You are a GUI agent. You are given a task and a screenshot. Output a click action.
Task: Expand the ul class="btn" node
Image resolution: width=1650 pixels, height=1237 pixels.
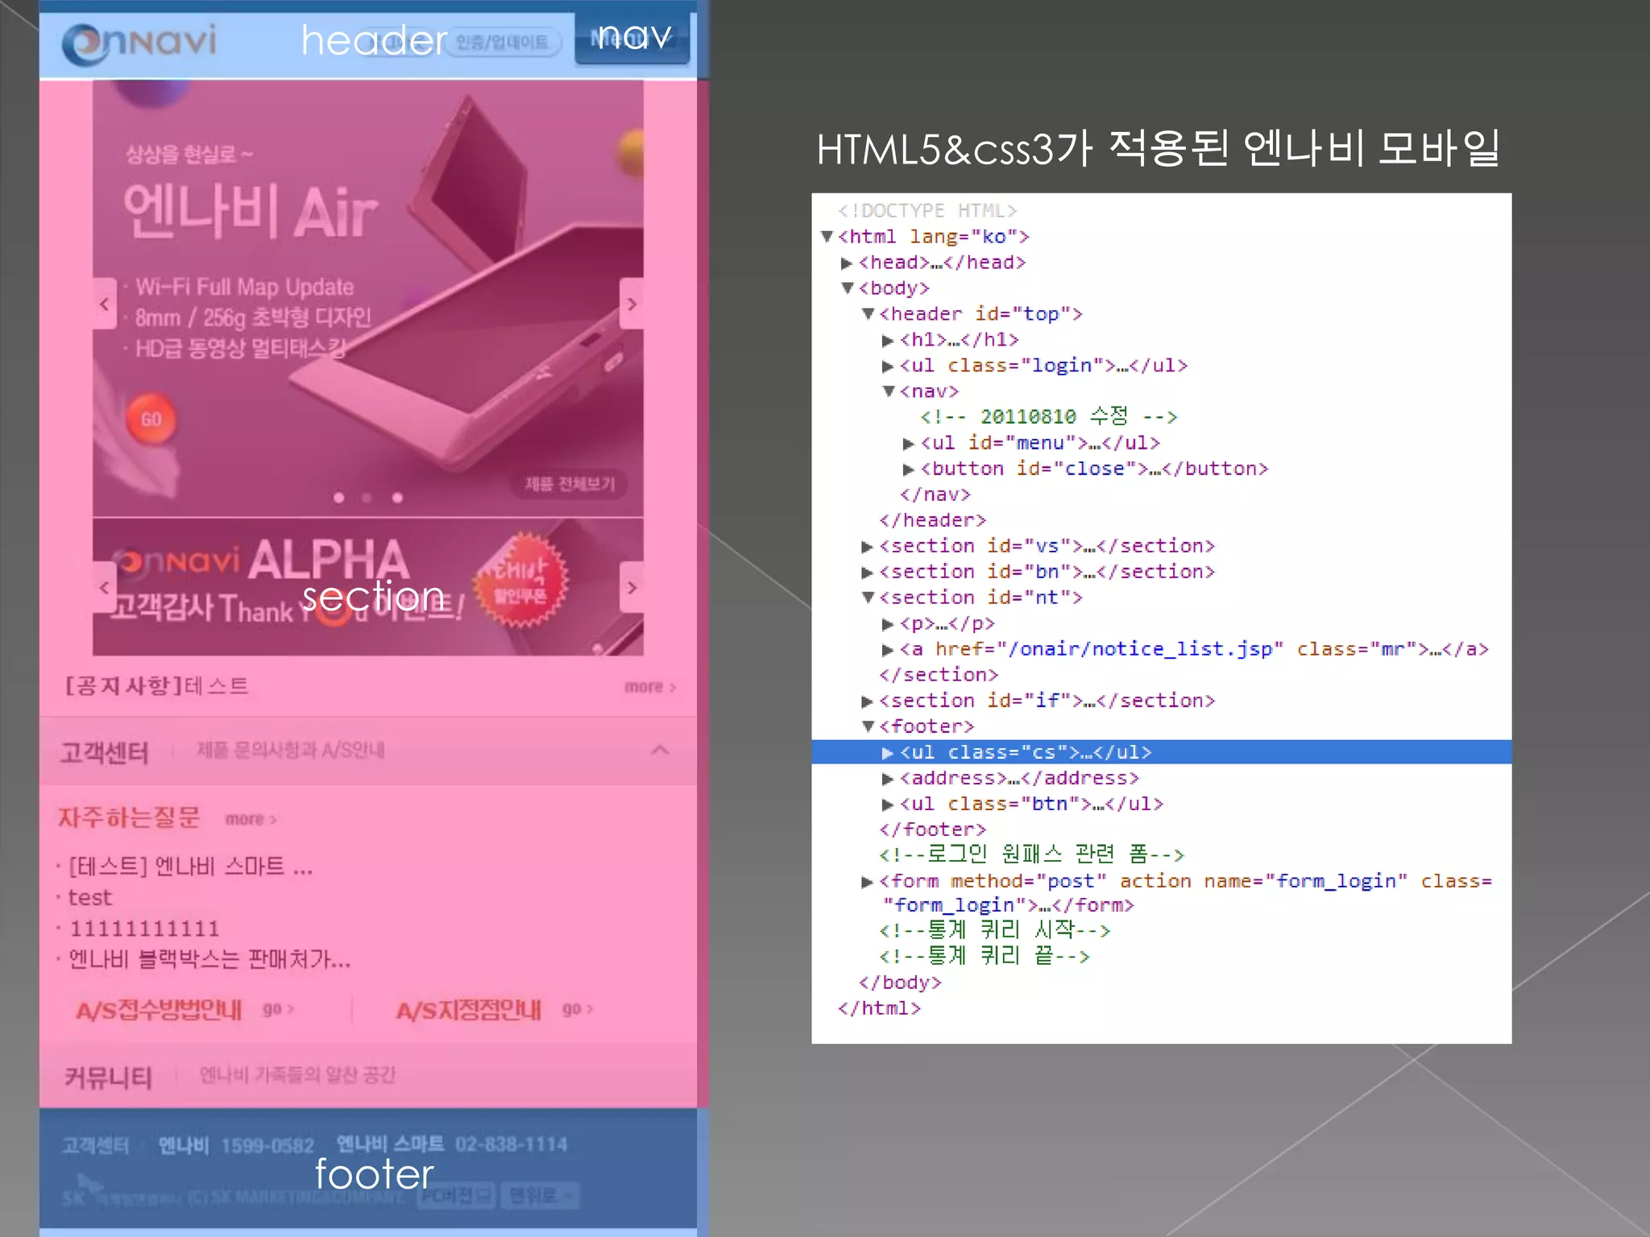[x=888, y=805]
